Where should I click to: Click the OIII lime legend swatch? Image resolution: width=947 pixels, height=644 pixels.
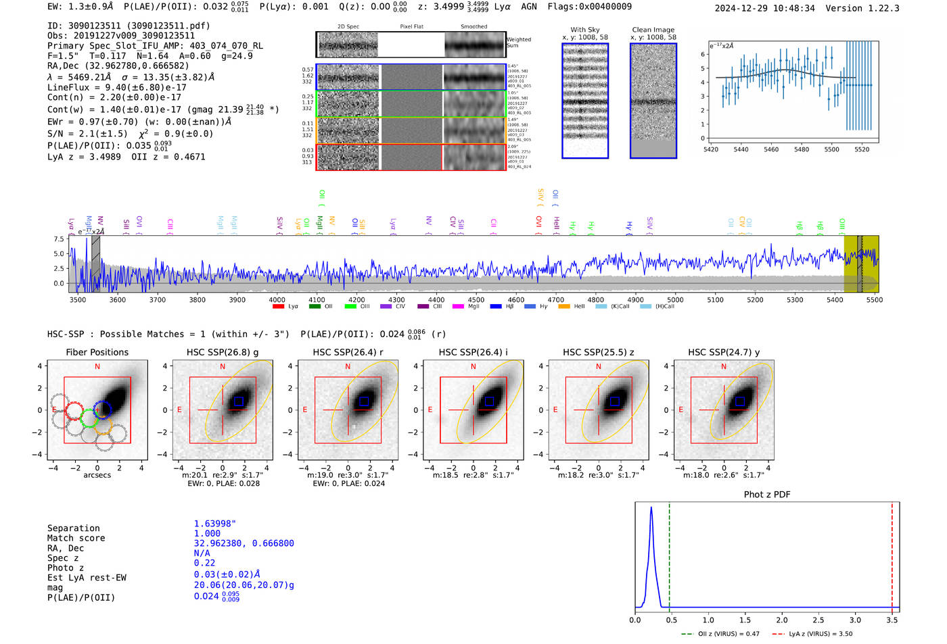coord(350,307)
